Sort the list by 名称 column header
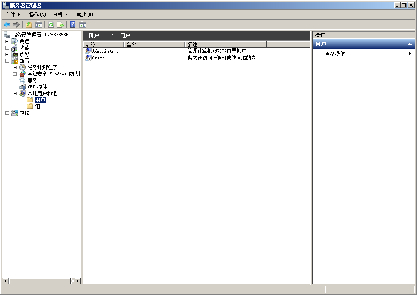 [103, 44]
